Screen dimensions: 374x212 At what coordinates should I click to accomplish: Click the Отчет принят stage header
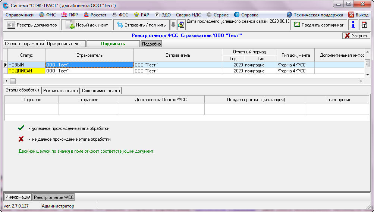(x=338, y=100)
